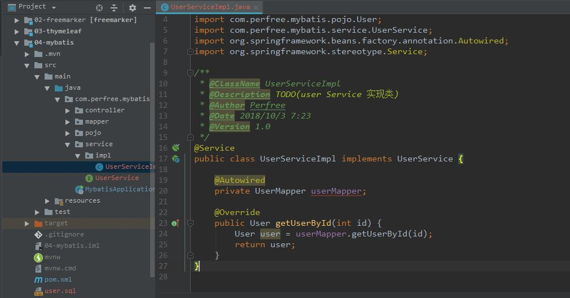Expand the resources folder

point(47,200)
